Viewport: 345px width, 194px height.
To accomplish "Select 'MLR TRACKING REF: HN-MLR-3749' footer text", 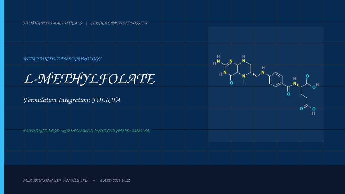I will (56, 180).
